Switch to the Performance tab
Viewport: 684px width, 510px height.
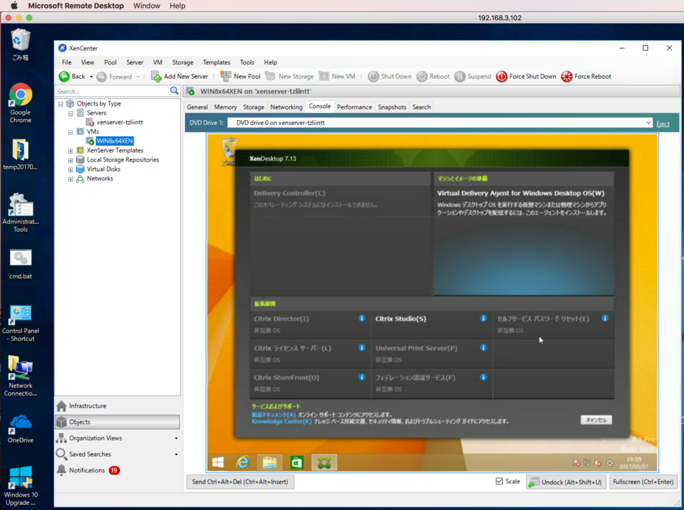coord(354,107)
